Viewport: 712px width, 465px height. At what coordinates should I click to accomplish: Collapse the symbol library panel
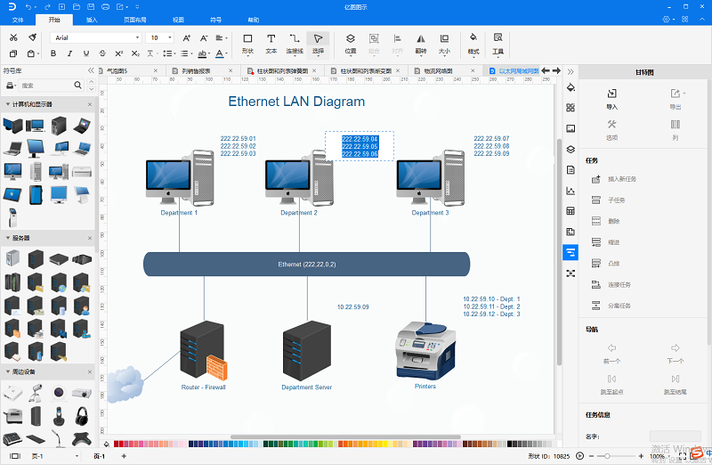tap(91, 70)
